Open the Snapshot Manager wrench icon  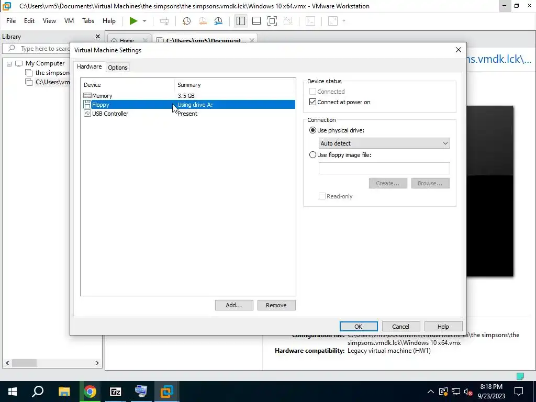pos(218,21)
